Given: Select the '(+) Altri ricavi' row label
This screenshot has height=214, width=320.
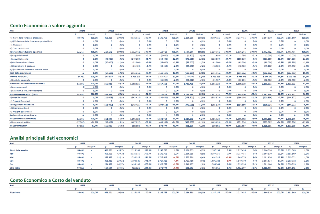Looking at the screenshot, I should coord(16,45).
